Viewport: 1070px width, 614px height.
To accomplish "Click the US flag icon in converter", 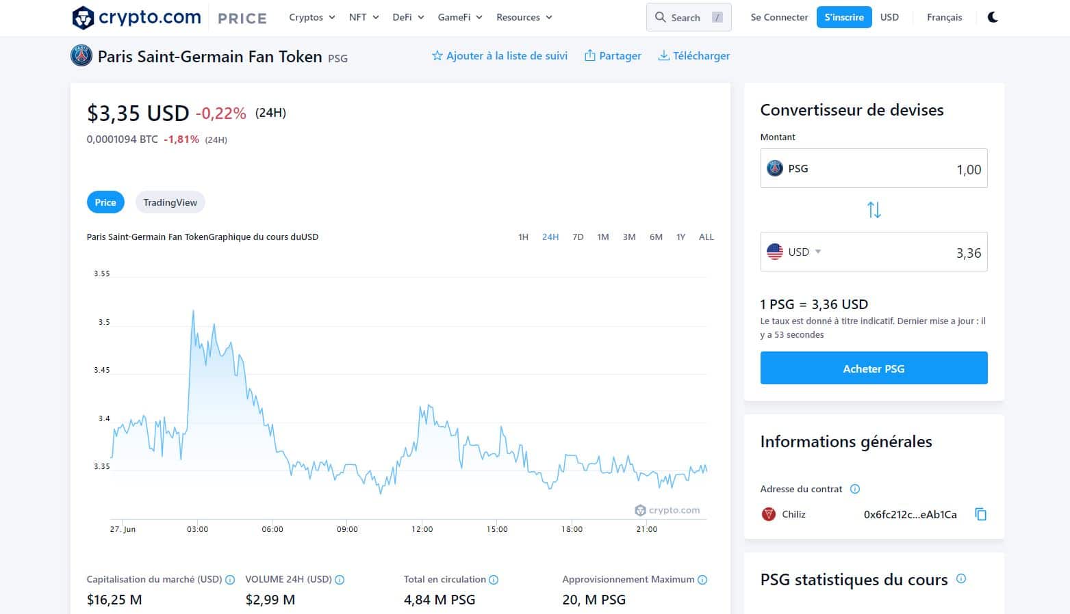I will tap(774, 252).
